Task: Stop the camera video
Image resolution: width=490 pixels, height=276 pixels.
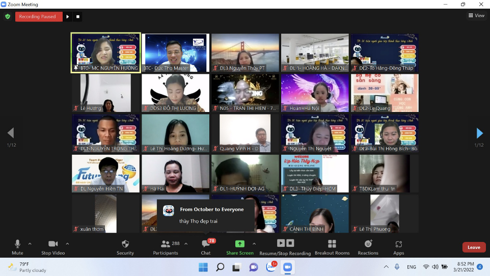Action: [53, 244]
